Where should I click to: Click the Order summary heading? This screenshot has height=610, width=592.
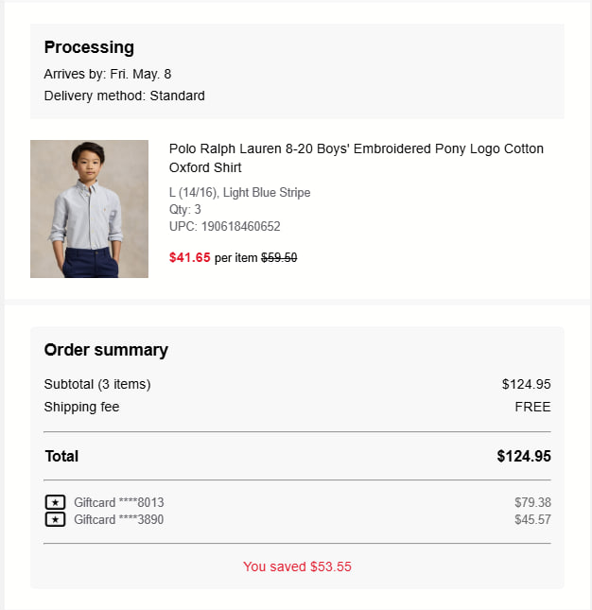pyautogui.click(x=106, y=350)
